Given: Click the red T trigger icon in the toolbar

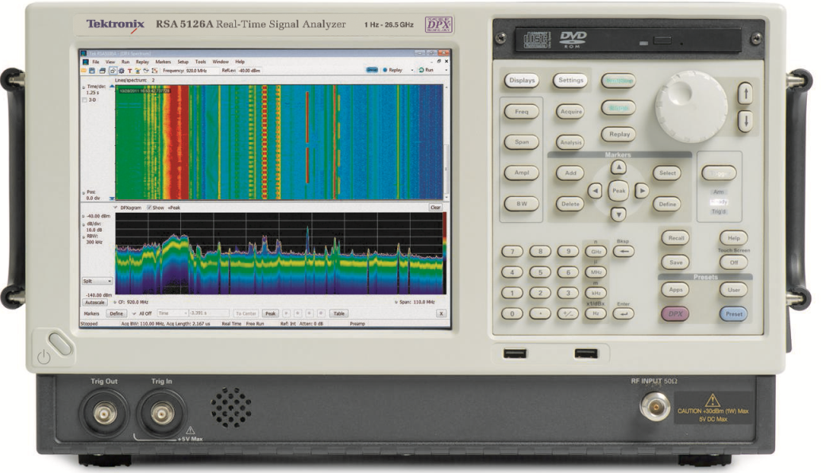Looking at the screenshot, I should click(129, 71).
